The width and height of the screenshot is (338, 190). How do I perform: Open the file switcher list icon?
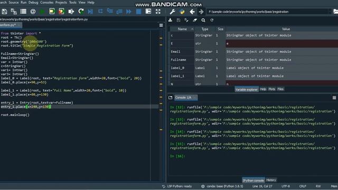23,12
